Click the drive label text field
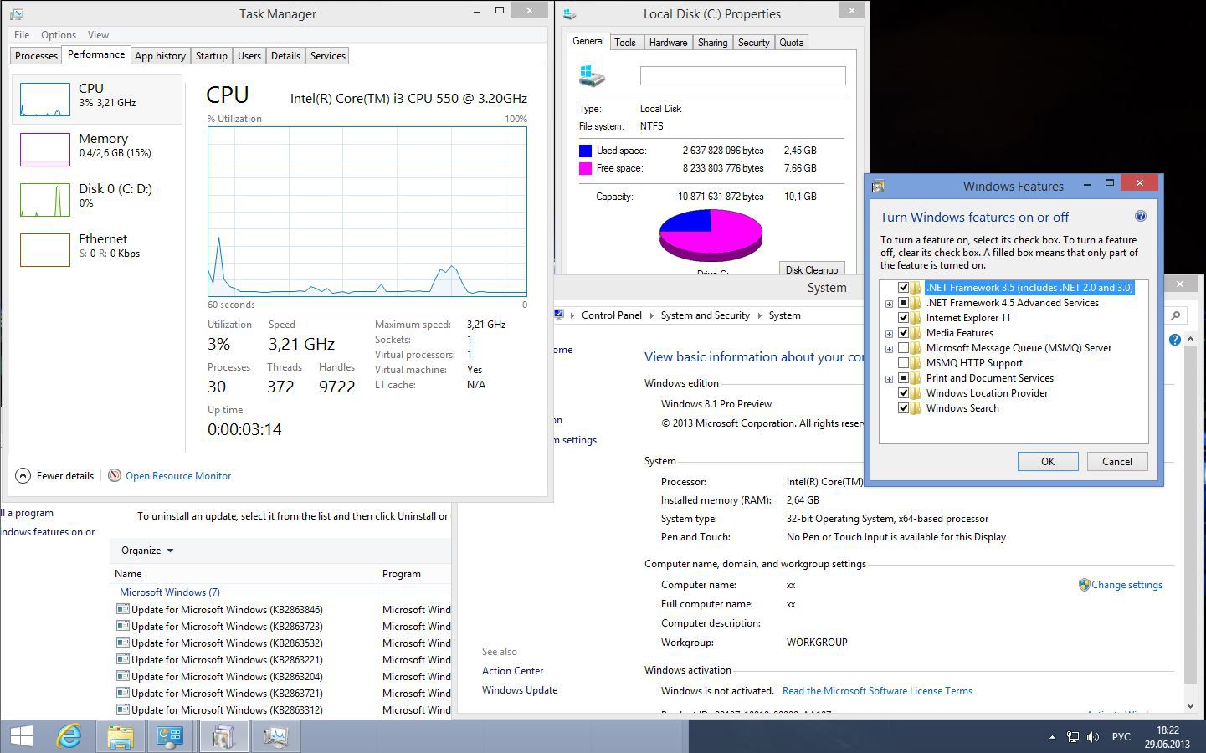The width and height of the screenshot is (1206, 753). 742,75
